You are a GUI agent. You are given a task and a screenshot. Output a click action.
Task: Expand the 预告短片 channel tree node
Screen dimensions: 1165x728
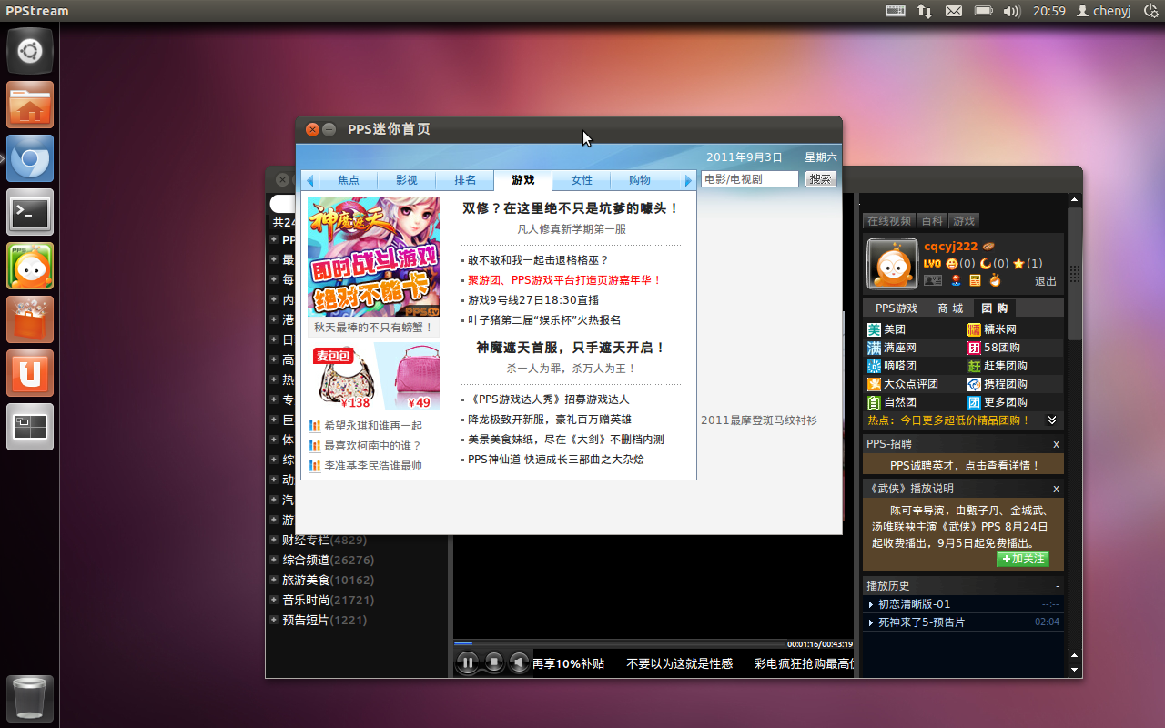(x=274, y=620)
